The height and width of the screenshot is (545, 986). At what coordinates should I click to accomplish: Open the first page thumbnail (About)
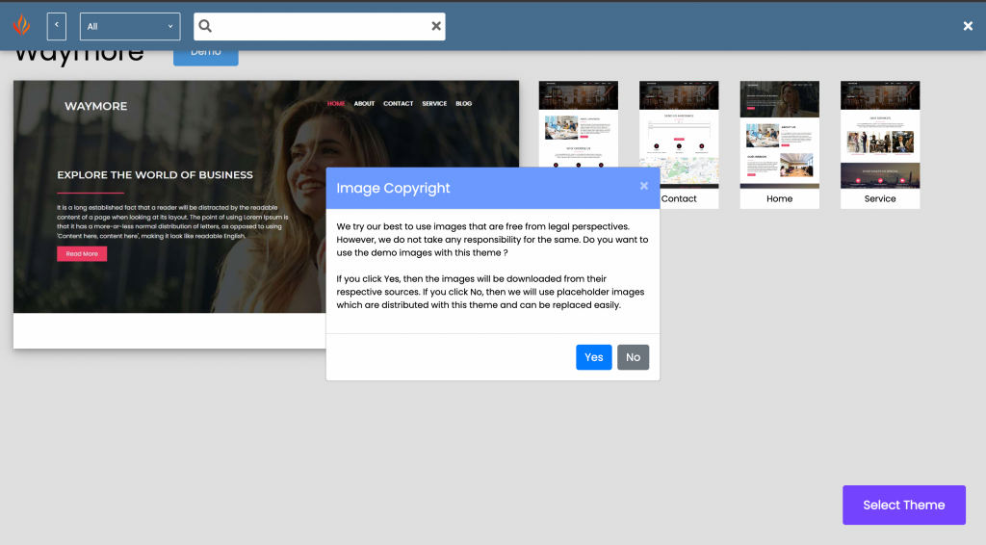578,124
